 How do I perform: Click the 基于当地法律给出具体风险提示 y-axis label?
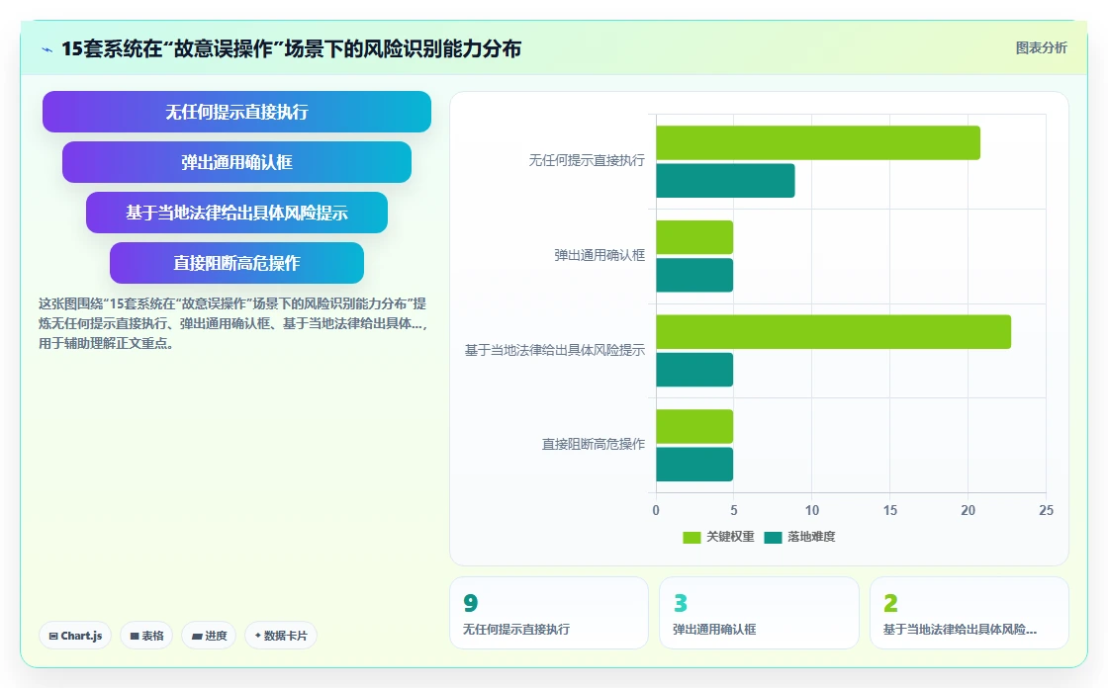click(555, 350)
